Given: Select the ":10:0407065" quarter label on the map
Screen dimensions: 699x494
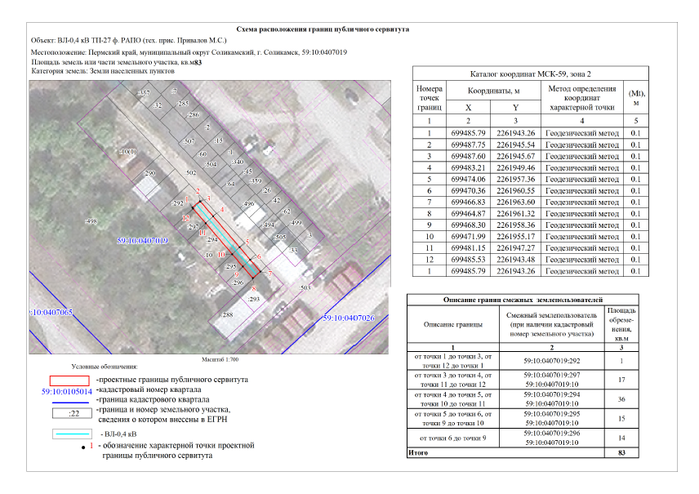Looking at the screenshot, I should (51, 312).
